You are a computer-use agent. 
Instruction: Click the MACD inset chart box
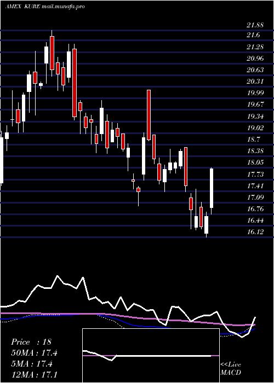151,356
